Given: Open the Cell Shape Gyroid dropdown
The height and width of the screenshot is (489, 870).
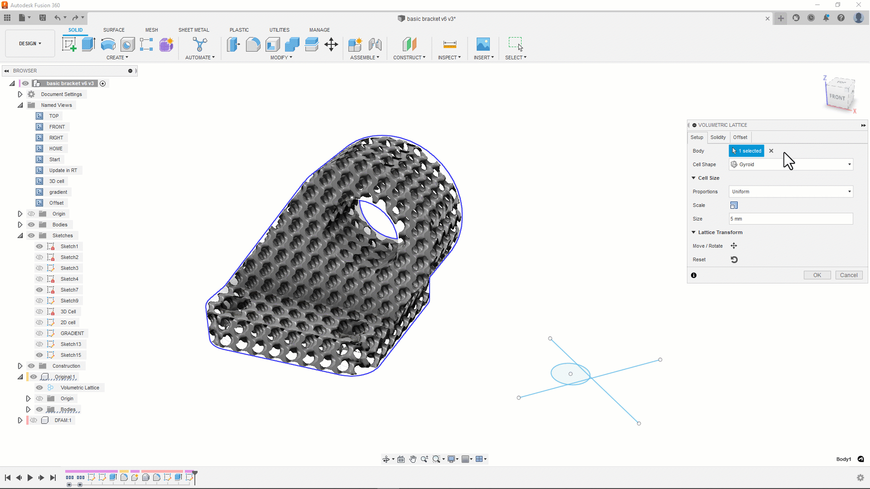Looking at the screenshot, I should [x=791, y=164].
